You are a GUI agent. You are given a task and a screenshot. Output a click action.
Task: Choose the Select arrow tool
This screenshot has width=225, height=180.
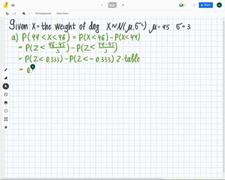(6, 86)
